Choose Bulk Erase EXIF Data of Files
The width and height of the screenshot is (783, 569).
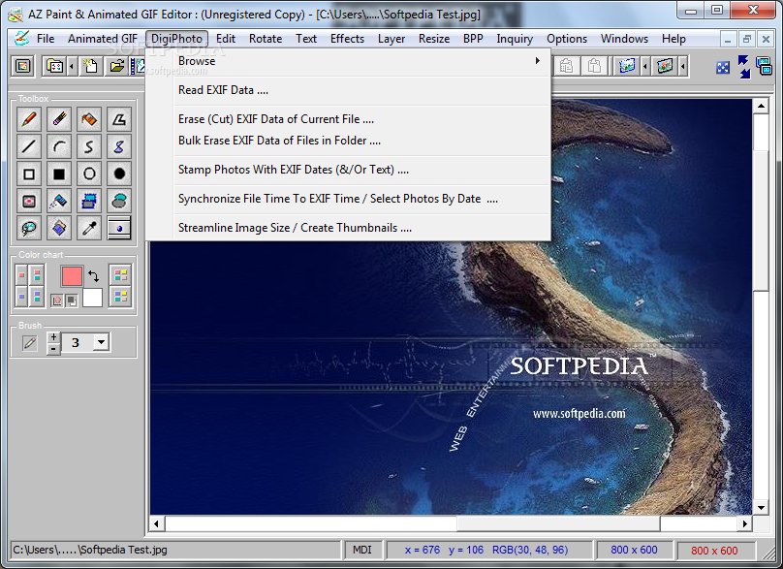[362, 141]
